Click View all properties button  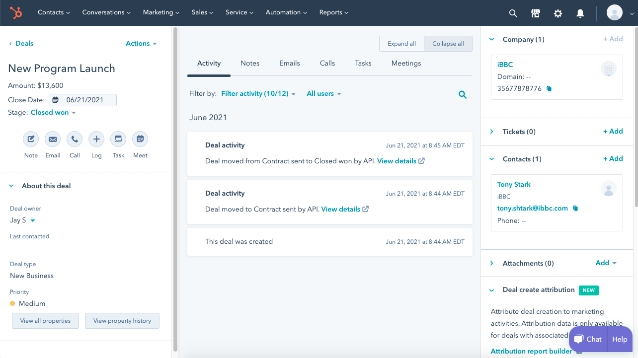(45, 321)
